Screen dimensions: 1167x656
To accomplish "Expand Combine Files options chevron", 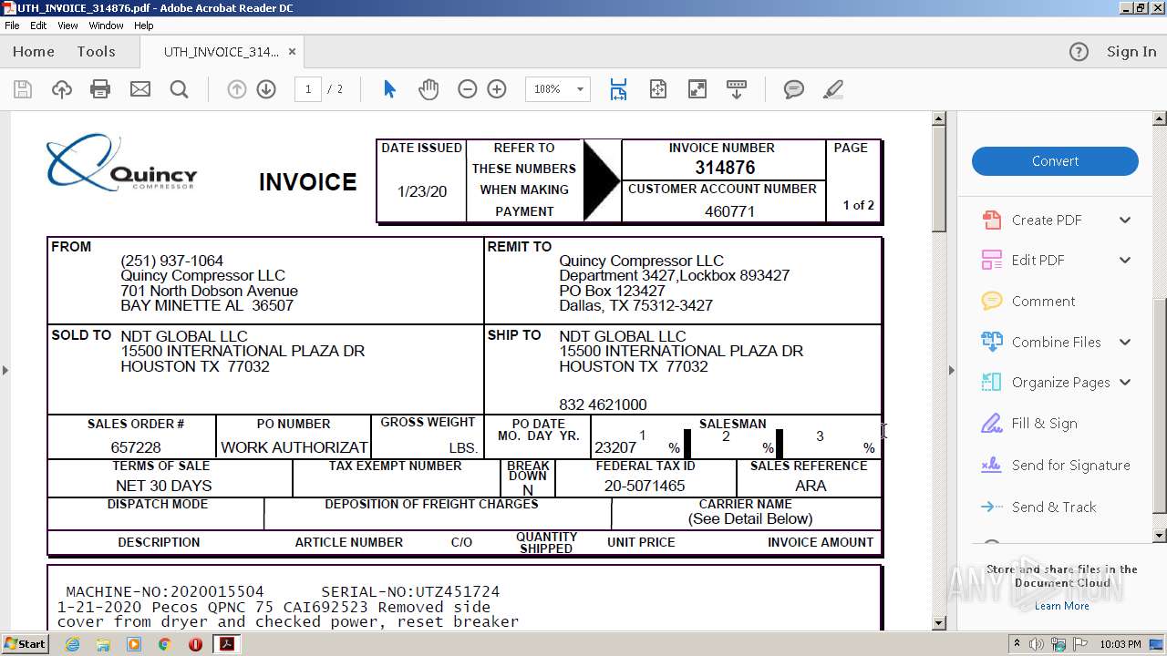I will click(1125, 342).
